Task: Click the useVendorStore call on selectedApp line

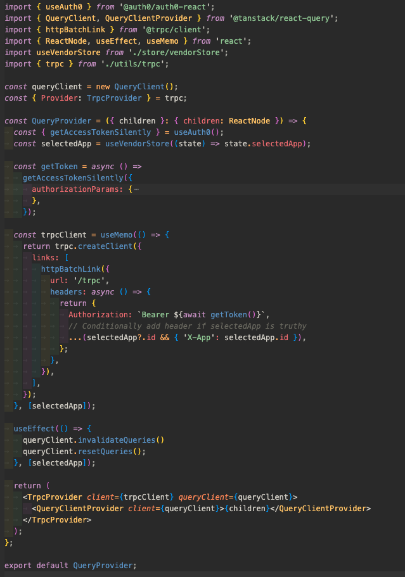Action: click(138, 144)
